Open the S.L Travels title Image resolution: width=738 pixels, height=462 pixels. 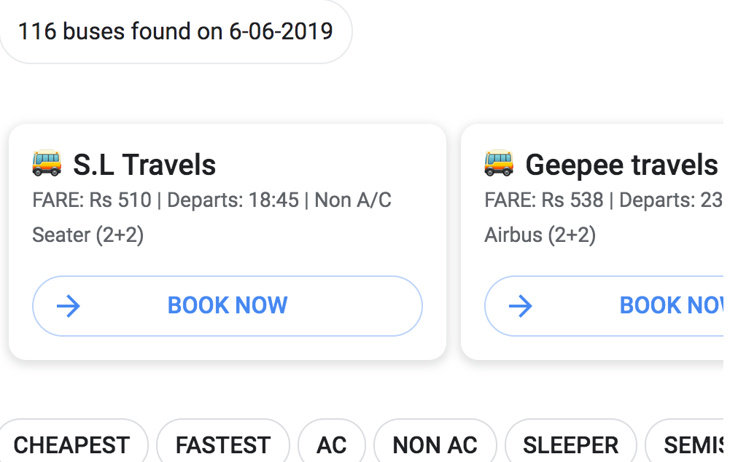coord(144,165)
